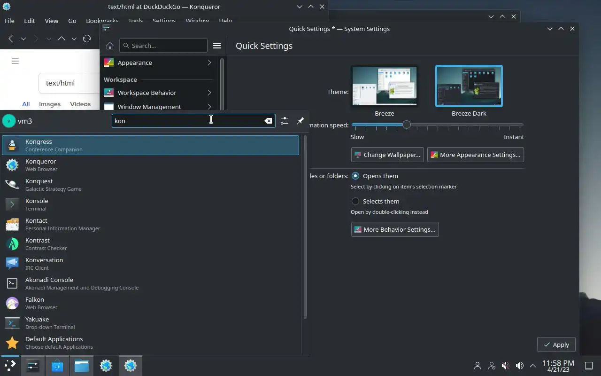Choose the Breeze light theme thumbnail
The image size is (601, 376).
point(385,86)
